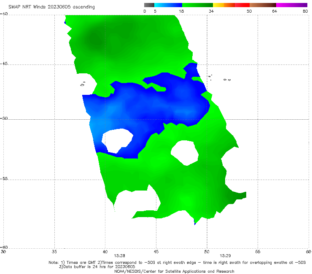Click colorbar label '64'
The width and height of the screenshot is (312, 274).
274,11
